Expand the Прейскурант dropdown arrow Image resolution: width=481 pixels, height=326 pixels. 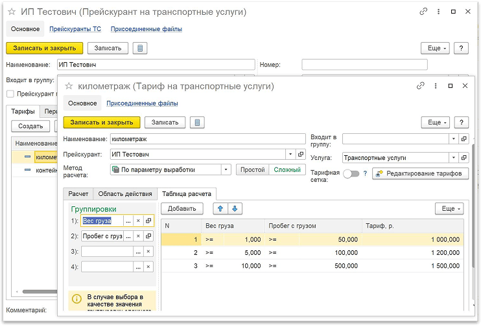point(290,155)
